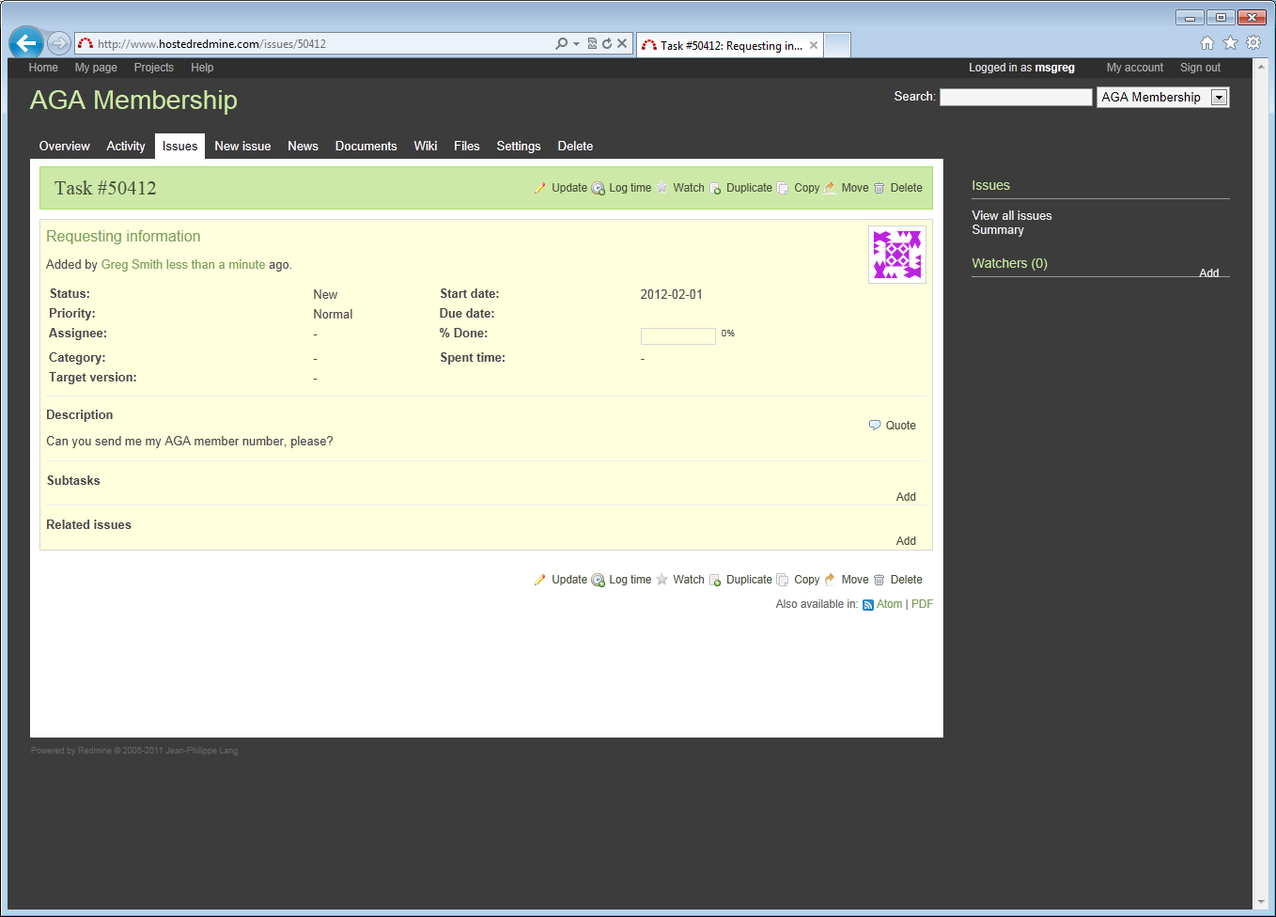This screenshot has width=1276, height=917.
Task: Open the Wiki tab
Action: (426, 147)
